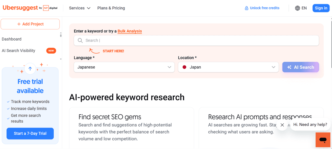Viewport: 332px width, 149px height.
Task: Click Free trial available heading
Action: point(30,86)
